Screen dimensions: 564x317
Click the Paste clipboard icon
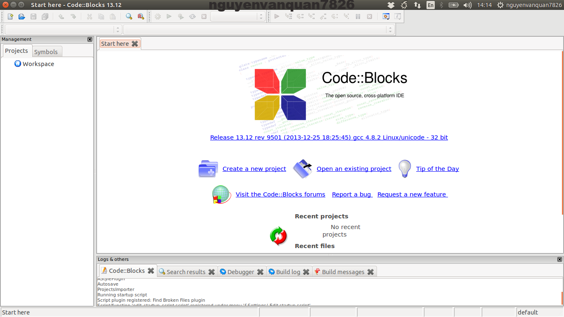[113, 17]
